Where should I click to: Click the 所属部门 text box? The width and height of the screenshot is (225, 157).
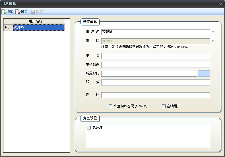click(x=149, y=74)
